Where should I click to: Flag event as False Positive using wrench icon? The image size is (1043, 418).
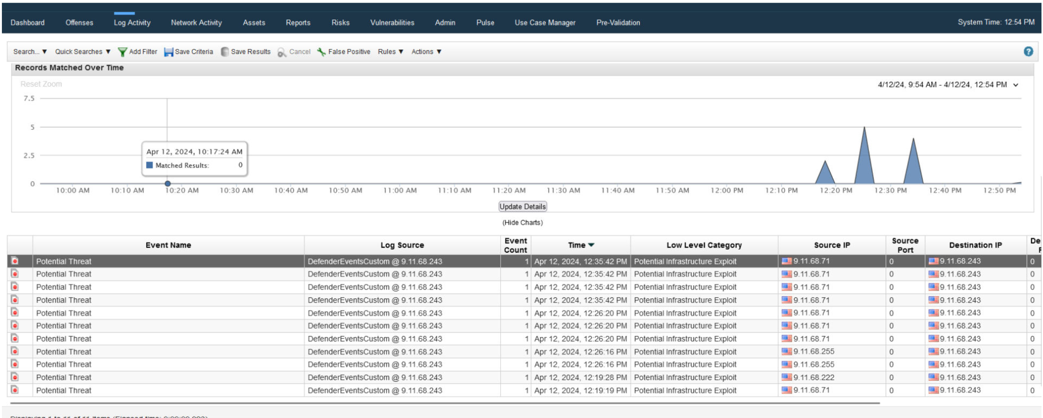click(x=321, y=51)
